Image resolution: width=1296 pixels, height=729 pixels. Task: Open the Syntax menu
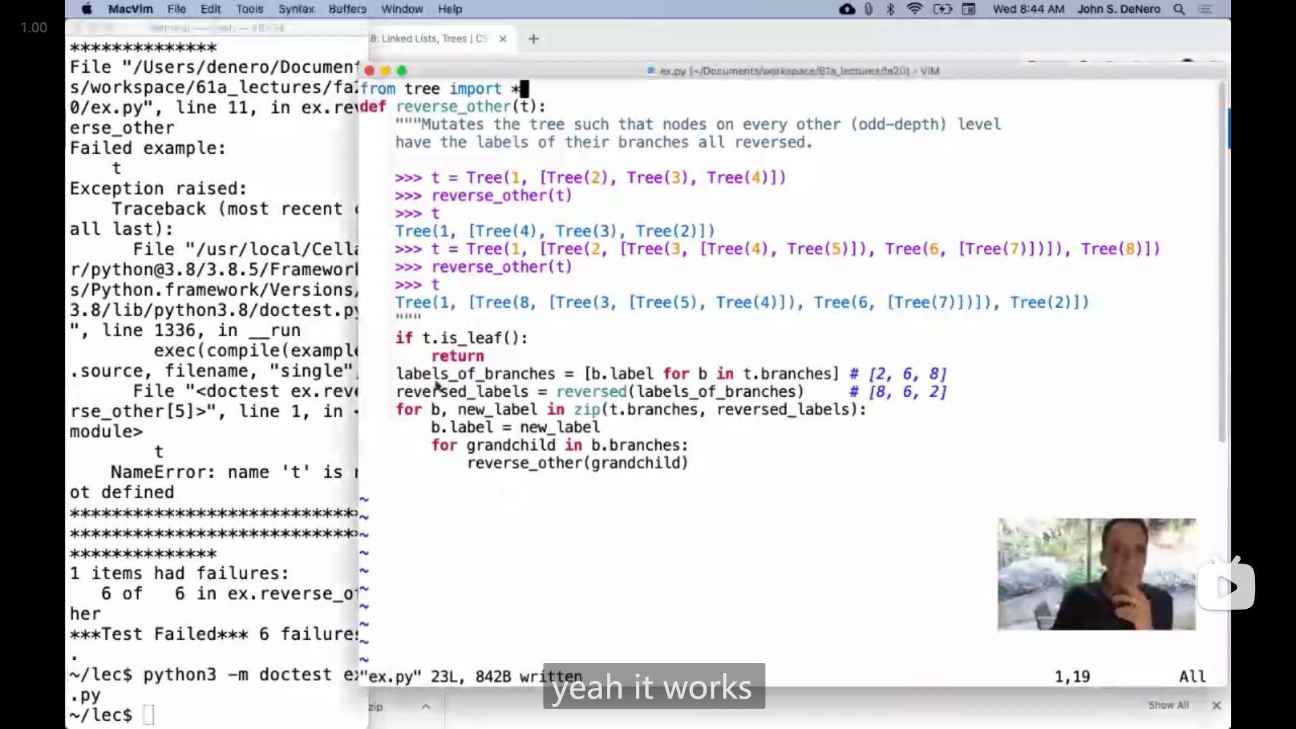tap(296, 9)
